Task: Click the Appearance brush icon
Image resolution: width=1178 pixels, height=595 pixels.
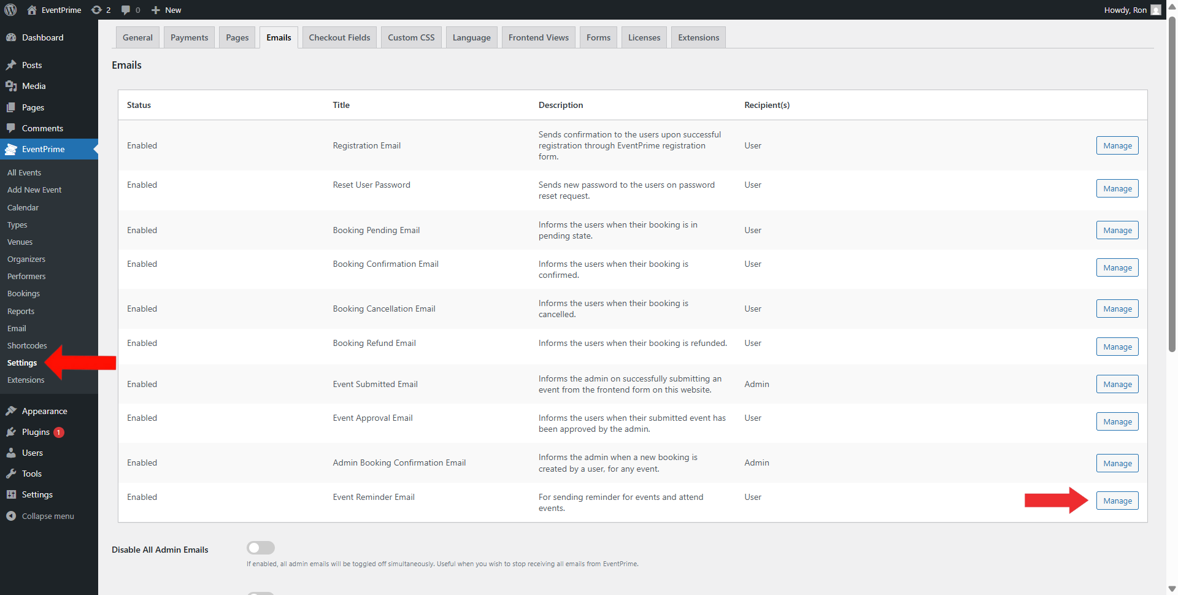Action: point(11,411)
